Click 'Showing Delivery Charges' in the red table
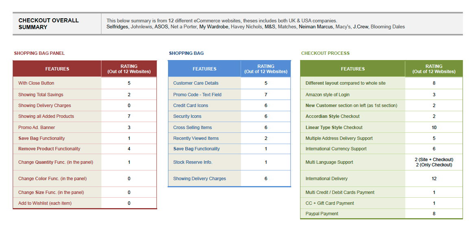476x235 pixels. 45,106
